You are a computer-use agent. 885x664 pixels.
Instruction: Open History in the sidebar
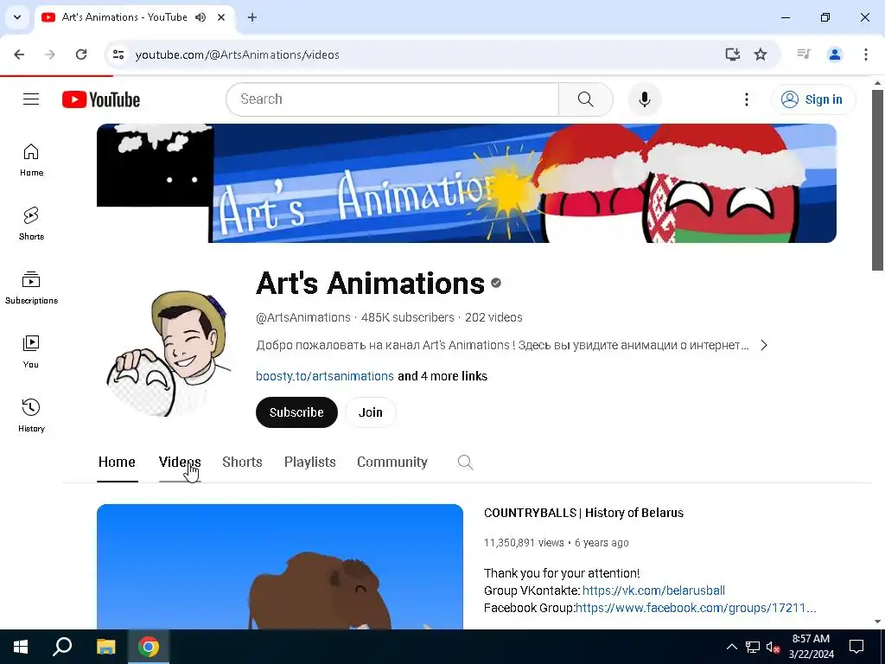point(31,416)
